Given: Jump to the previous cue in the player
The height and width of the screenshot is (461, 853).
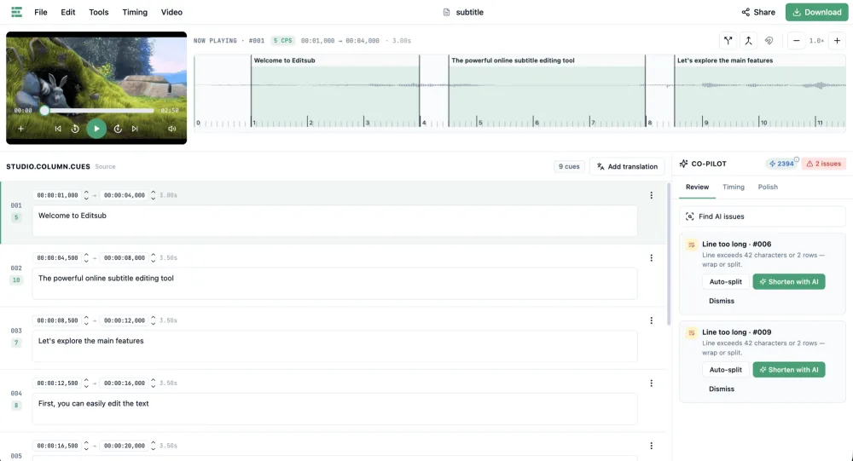Looking at the screenshot, I should pyautogui.click(x=58, y=129).
